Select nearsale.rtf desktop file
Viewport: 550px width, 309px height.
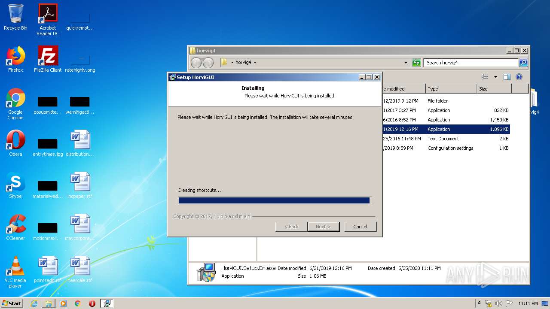pyautogui.click(x=80, y=270)
